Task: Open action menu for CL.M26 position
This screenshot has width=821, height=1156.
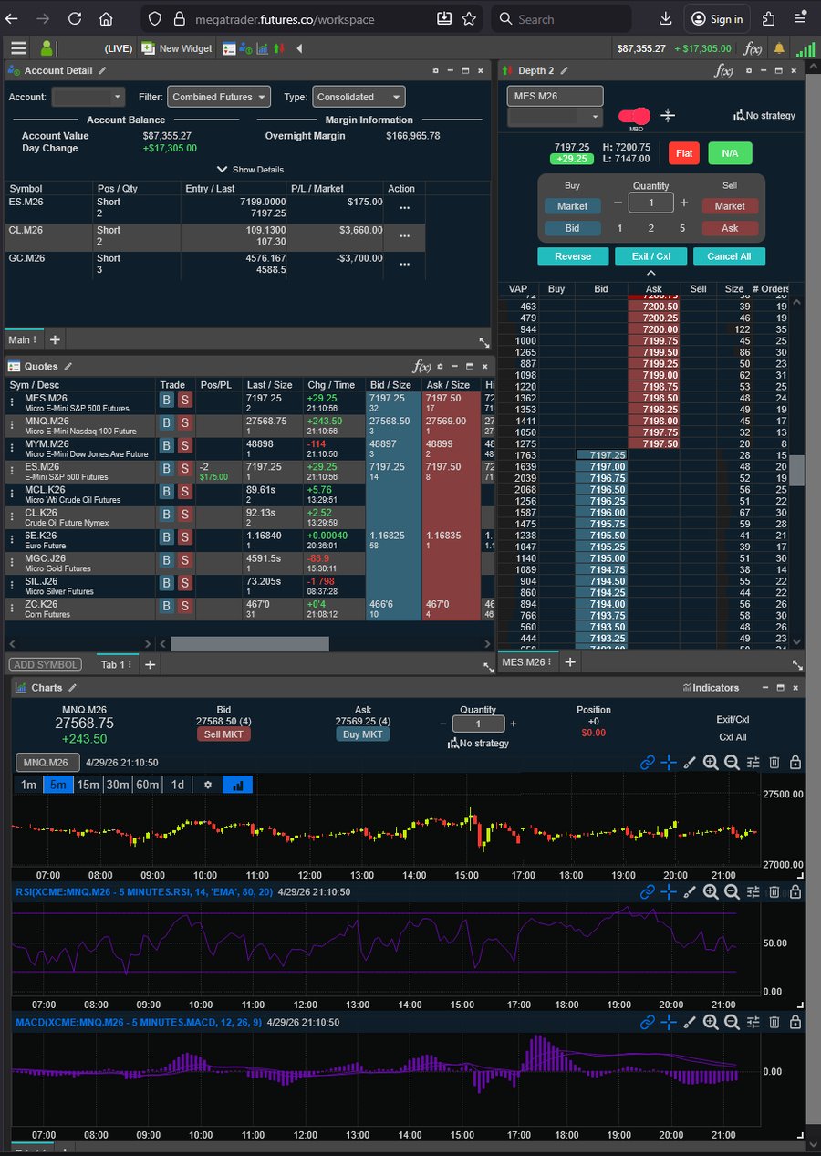Action: [404, 236]
